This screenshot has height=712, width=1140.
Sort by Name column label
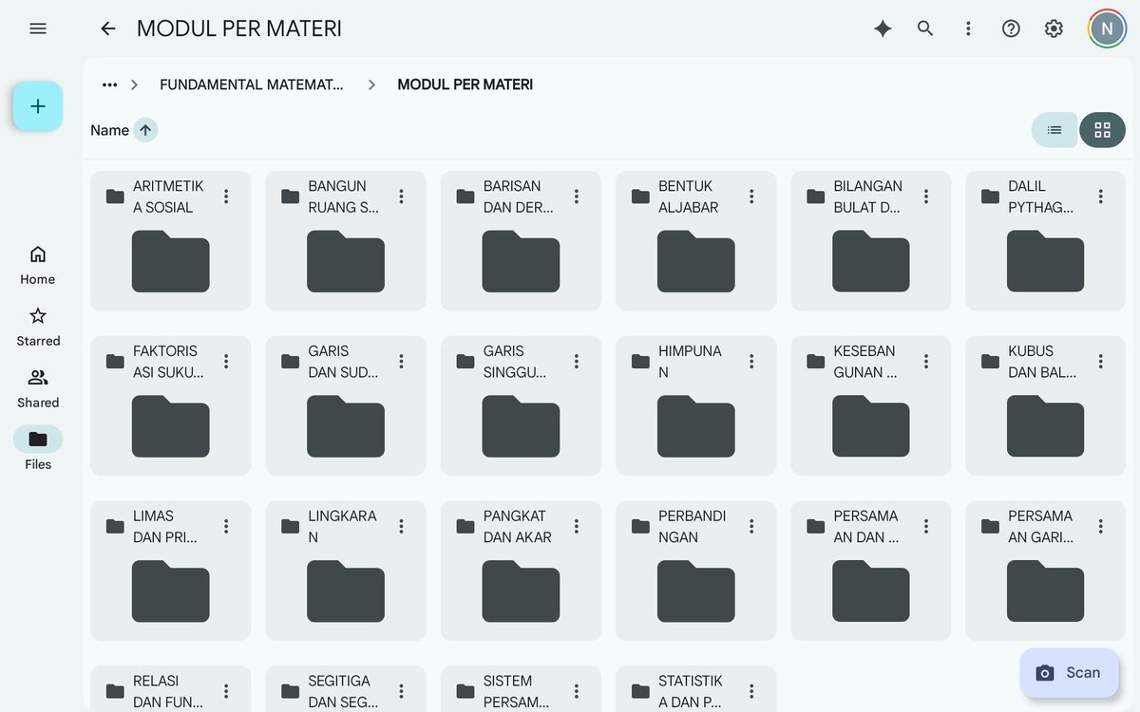click(109, 130)
